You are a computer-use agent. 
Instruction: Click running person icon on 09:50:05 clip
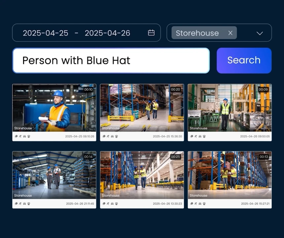click(195, 136)
